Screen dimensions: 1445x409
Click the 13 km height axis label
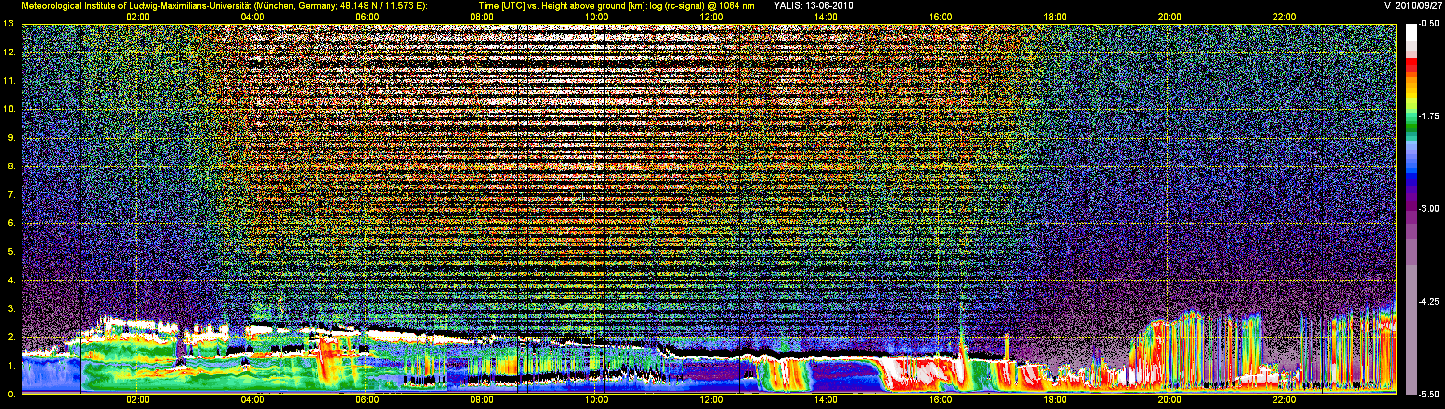(9, 24)
